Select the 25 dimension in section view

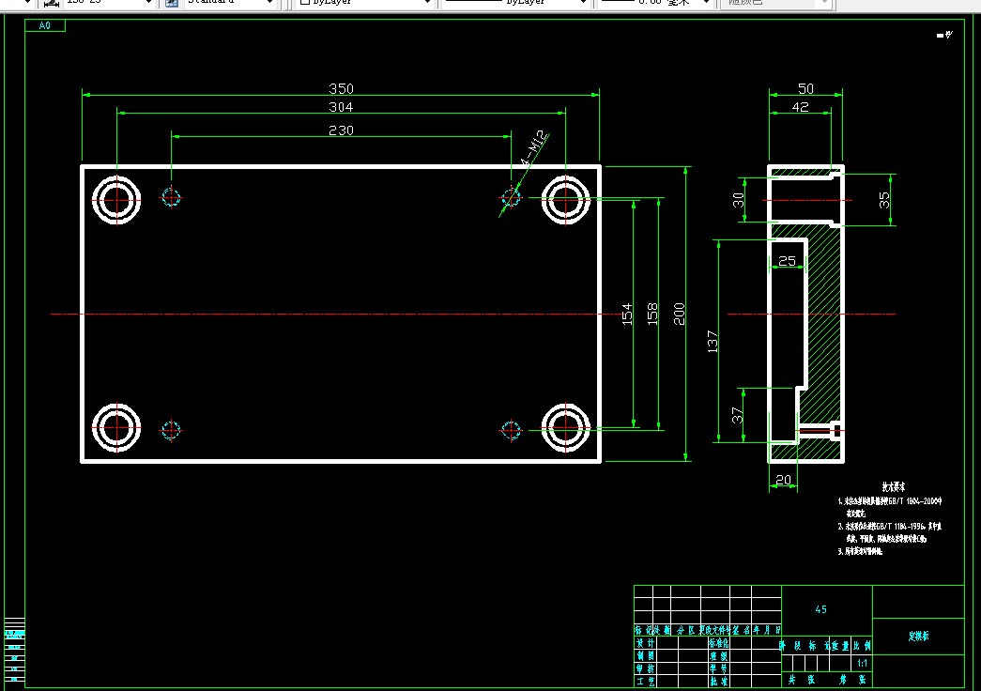coord(787,260)
